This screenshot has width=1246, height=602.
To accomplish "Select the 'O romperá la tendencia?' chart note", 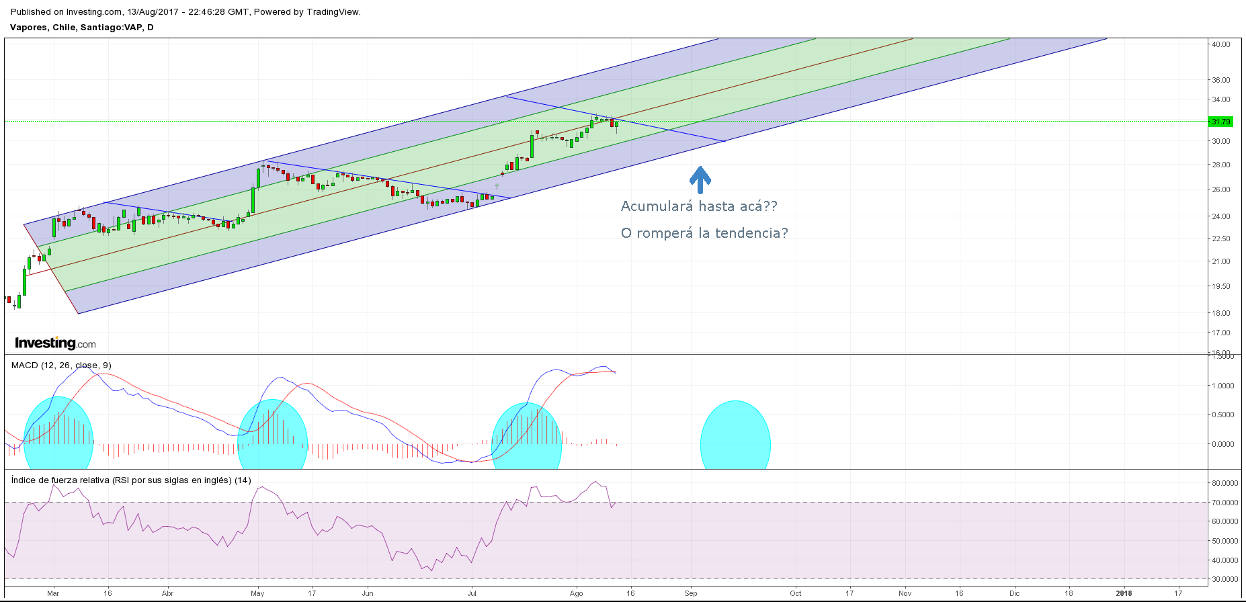I will 704,233.
